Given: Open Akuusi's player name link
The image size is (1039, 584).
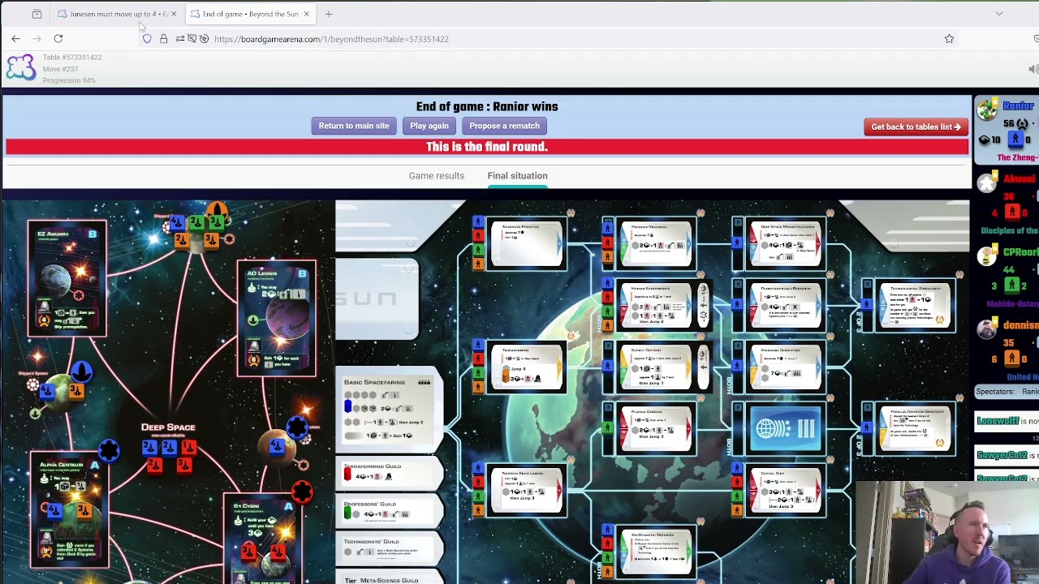Looking at the screenshot, I should click(x=1020, y=179).
